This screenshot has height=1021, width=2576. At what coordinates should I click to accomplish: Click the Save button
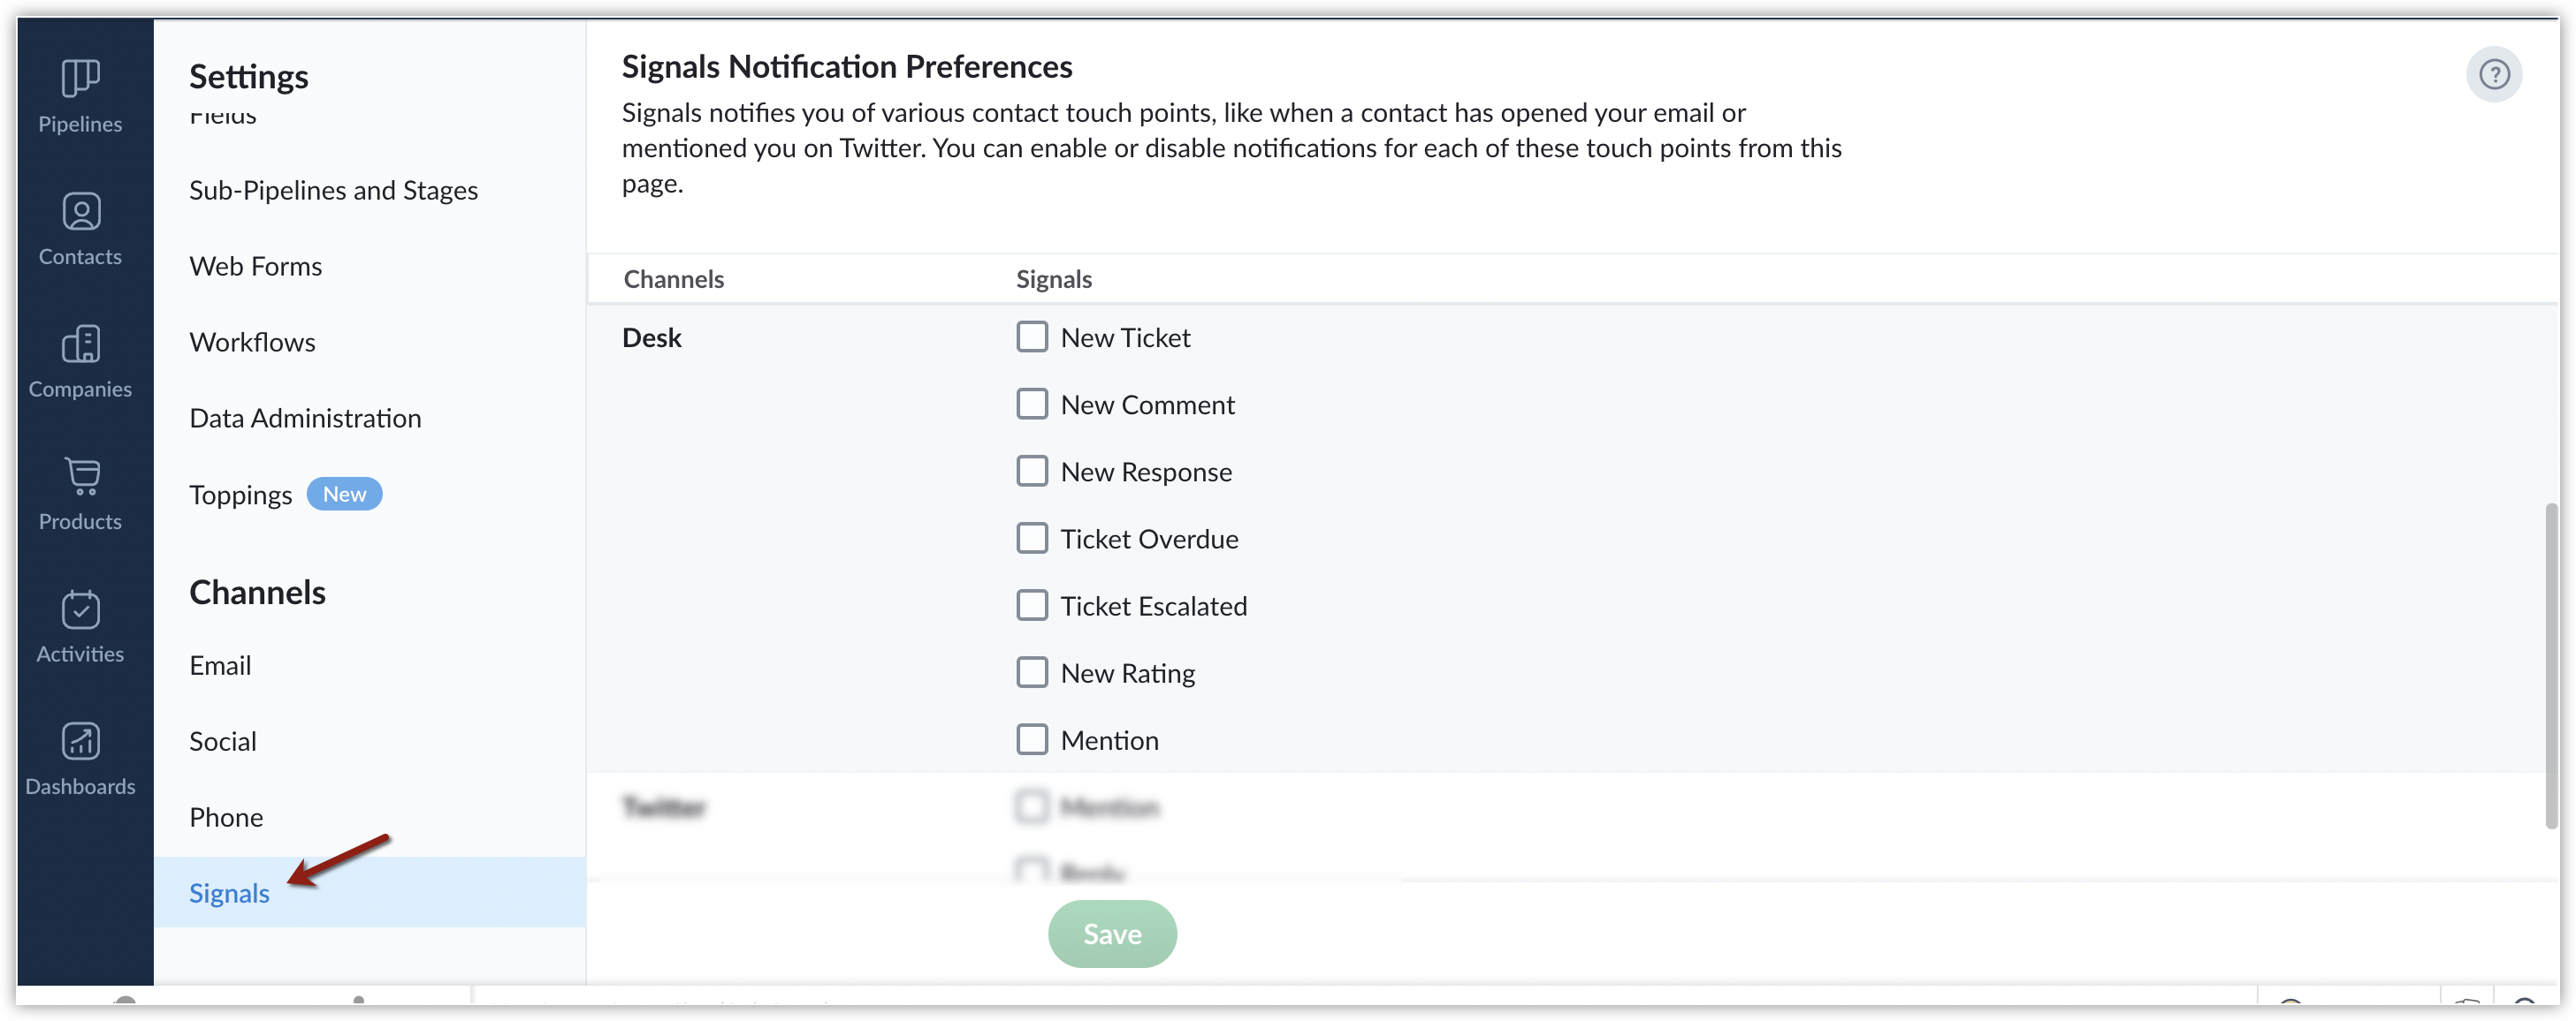click(1112, 934)
